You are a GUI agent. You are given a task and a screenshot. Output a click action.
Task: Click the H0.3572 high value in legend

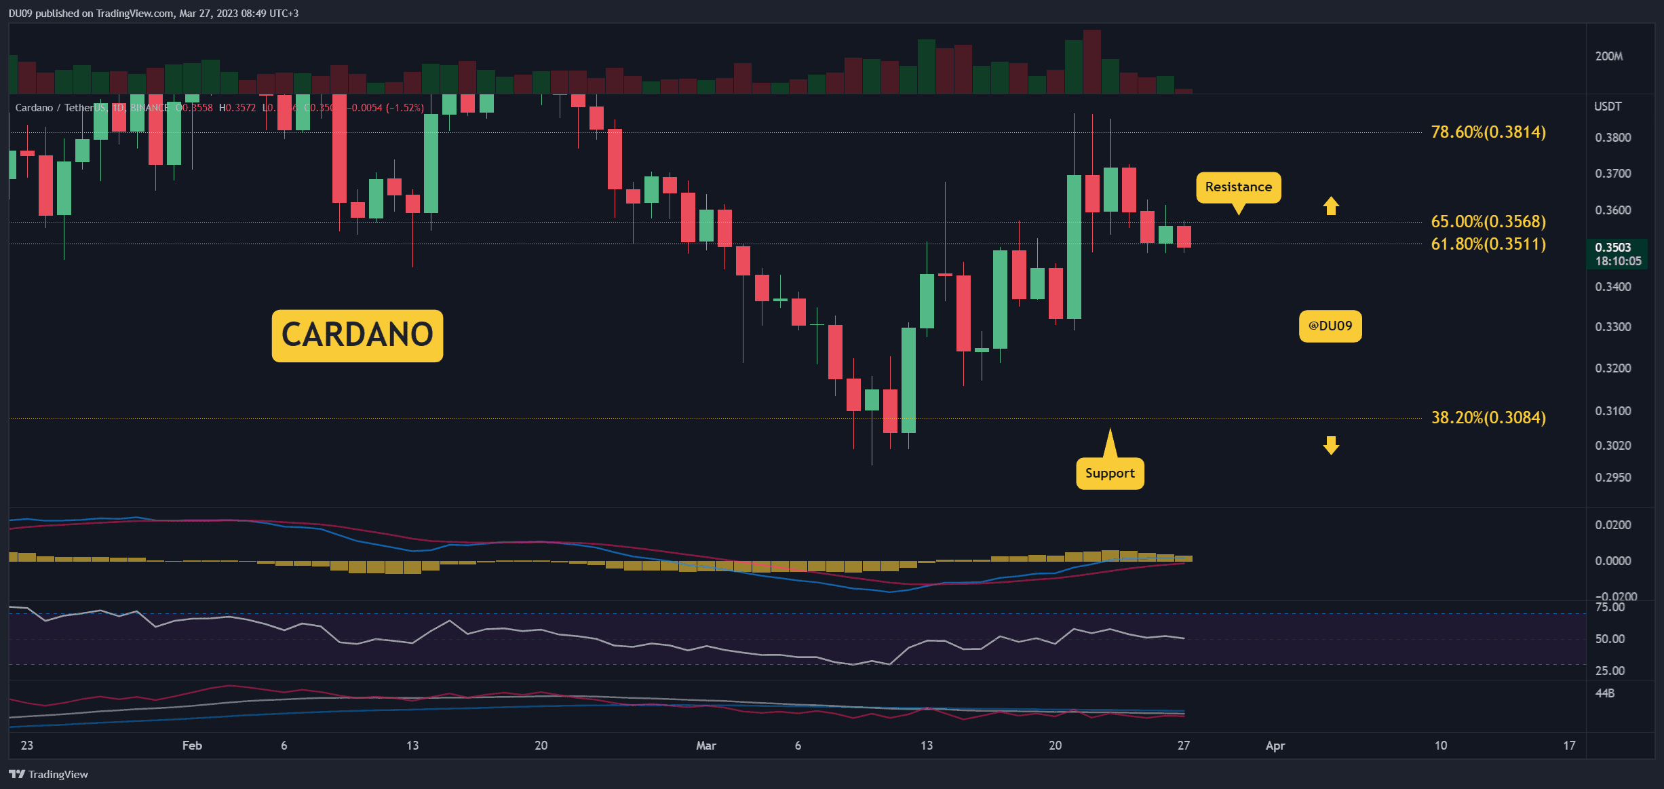click(237, 108)
